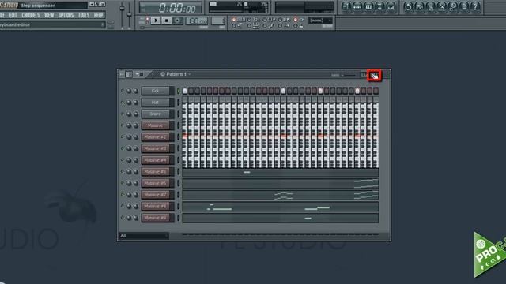Click the Kick row volume knob
Viewport: 506px width, 284px height.
(136, 92)
